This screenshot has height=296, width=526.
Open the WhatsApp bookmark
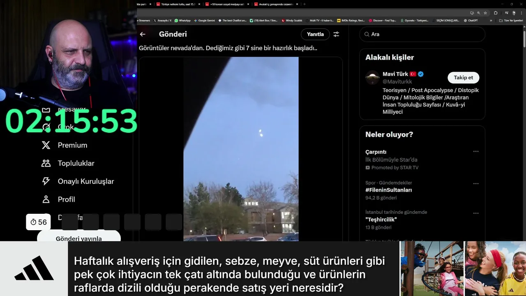[182, 20]
